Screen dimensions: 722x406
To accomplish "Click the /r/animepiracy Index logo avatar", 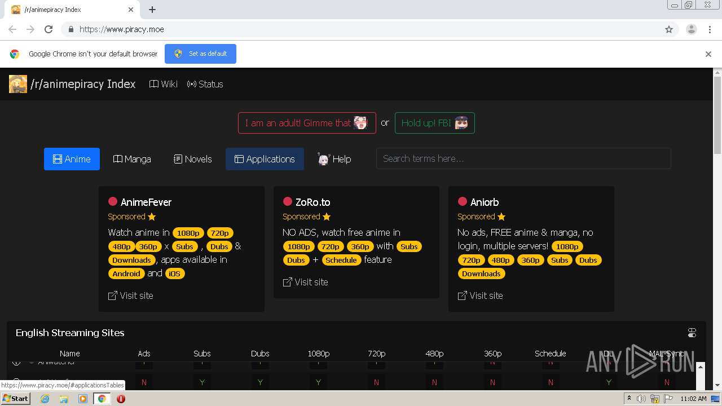I will point(18,84).
